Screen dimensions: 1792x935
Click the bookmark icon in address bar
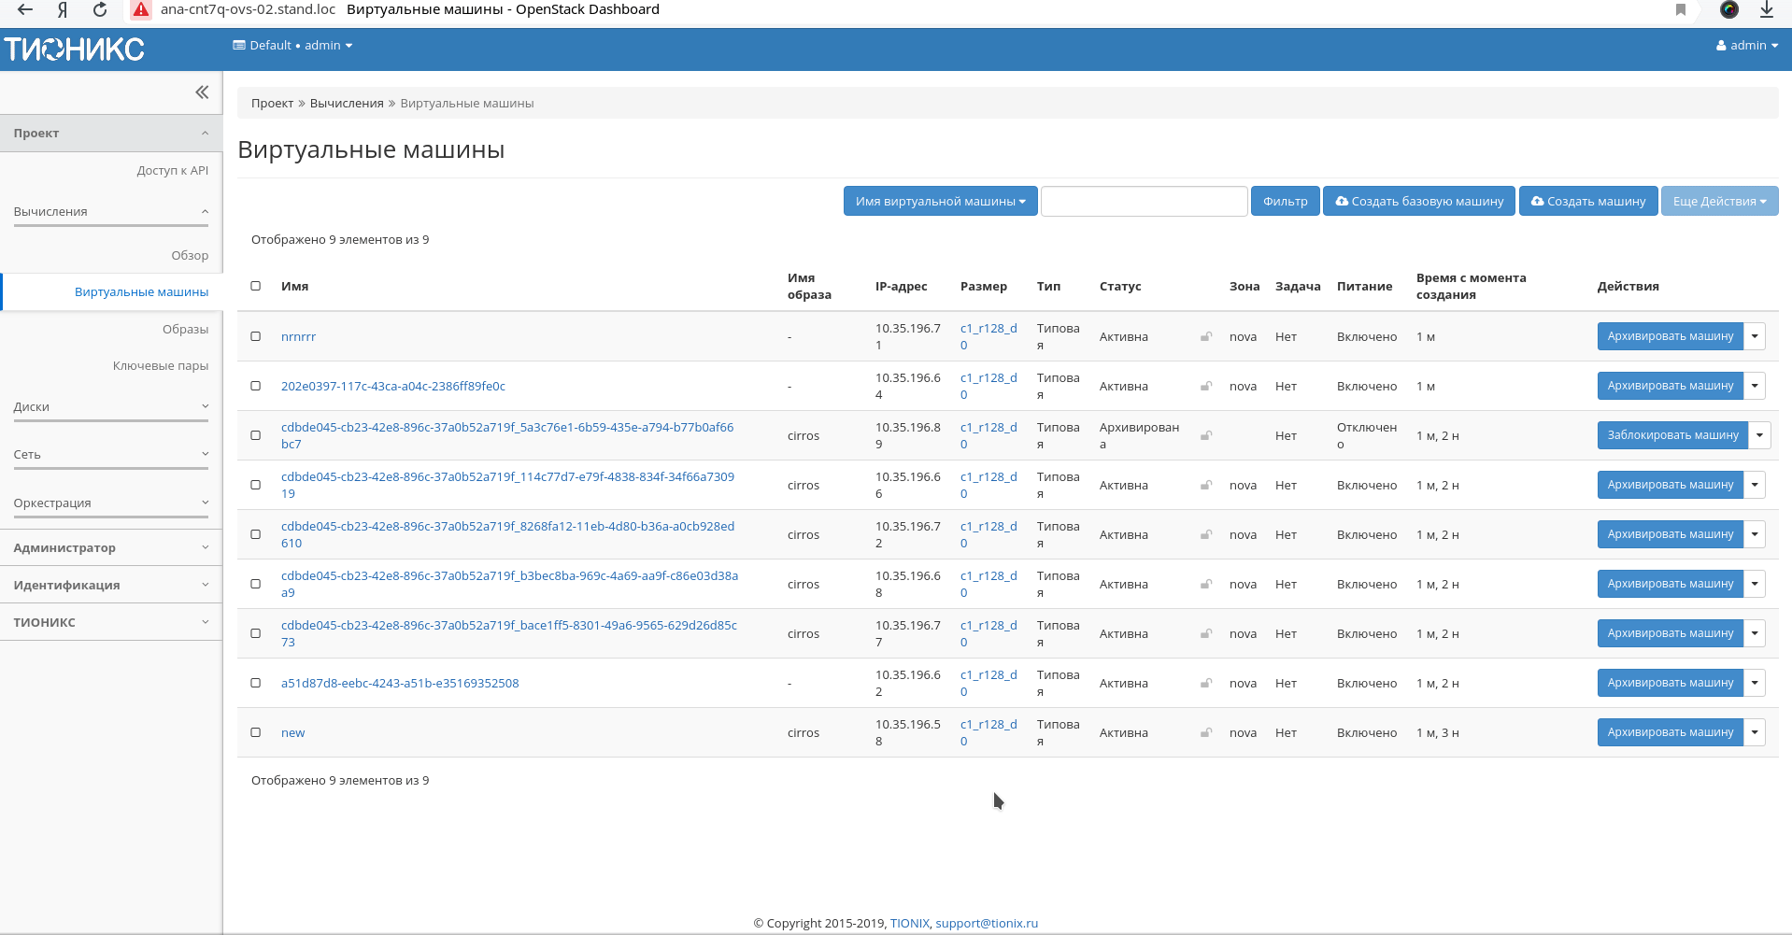(x=1680, y=9)
